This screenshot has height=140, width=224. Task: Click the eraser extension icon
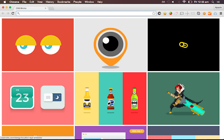(x=176, y=13)
